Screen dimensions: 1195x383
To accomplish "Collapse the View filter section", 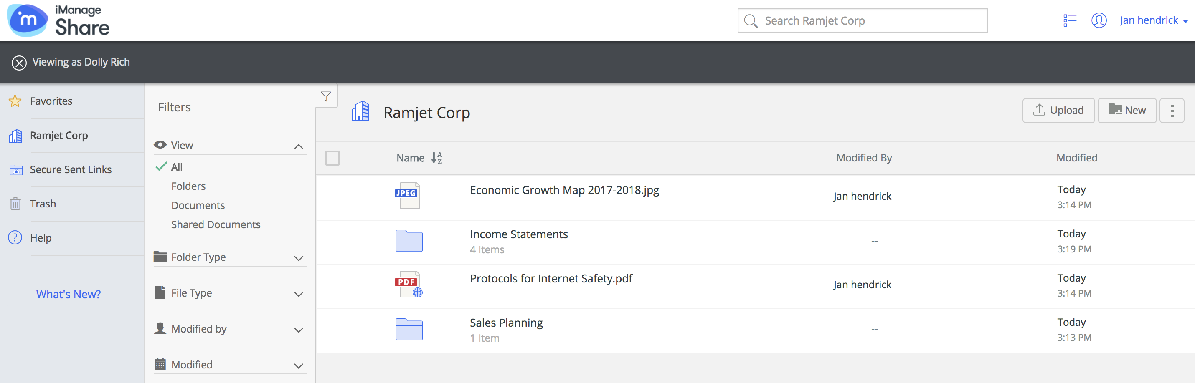I will point(298,146).
